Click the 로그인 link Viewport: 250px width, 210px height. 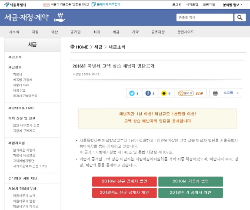[177, 4]
